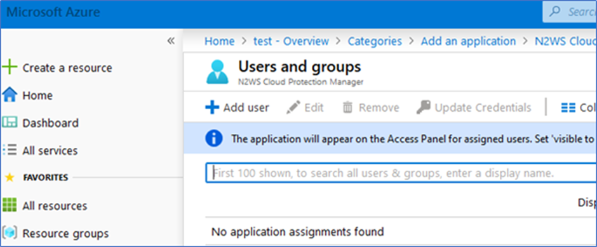The image size is (597, 247).
Task: Open All resources
Action: point(55,206)
